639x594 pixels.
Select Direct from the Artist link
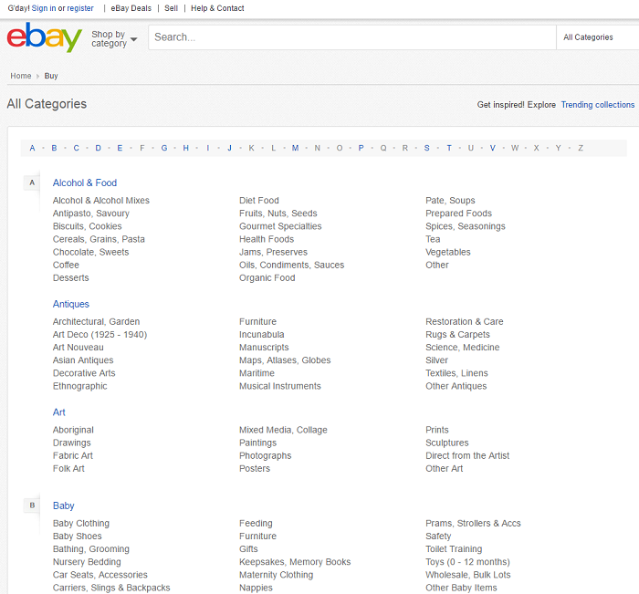tap(467, 455)
